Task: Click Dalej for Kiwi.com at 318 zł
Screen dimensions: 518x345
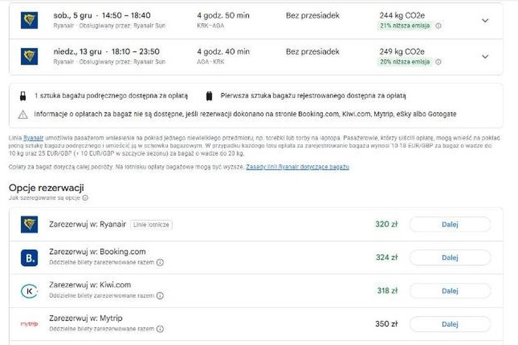Action: pos(450,291)
